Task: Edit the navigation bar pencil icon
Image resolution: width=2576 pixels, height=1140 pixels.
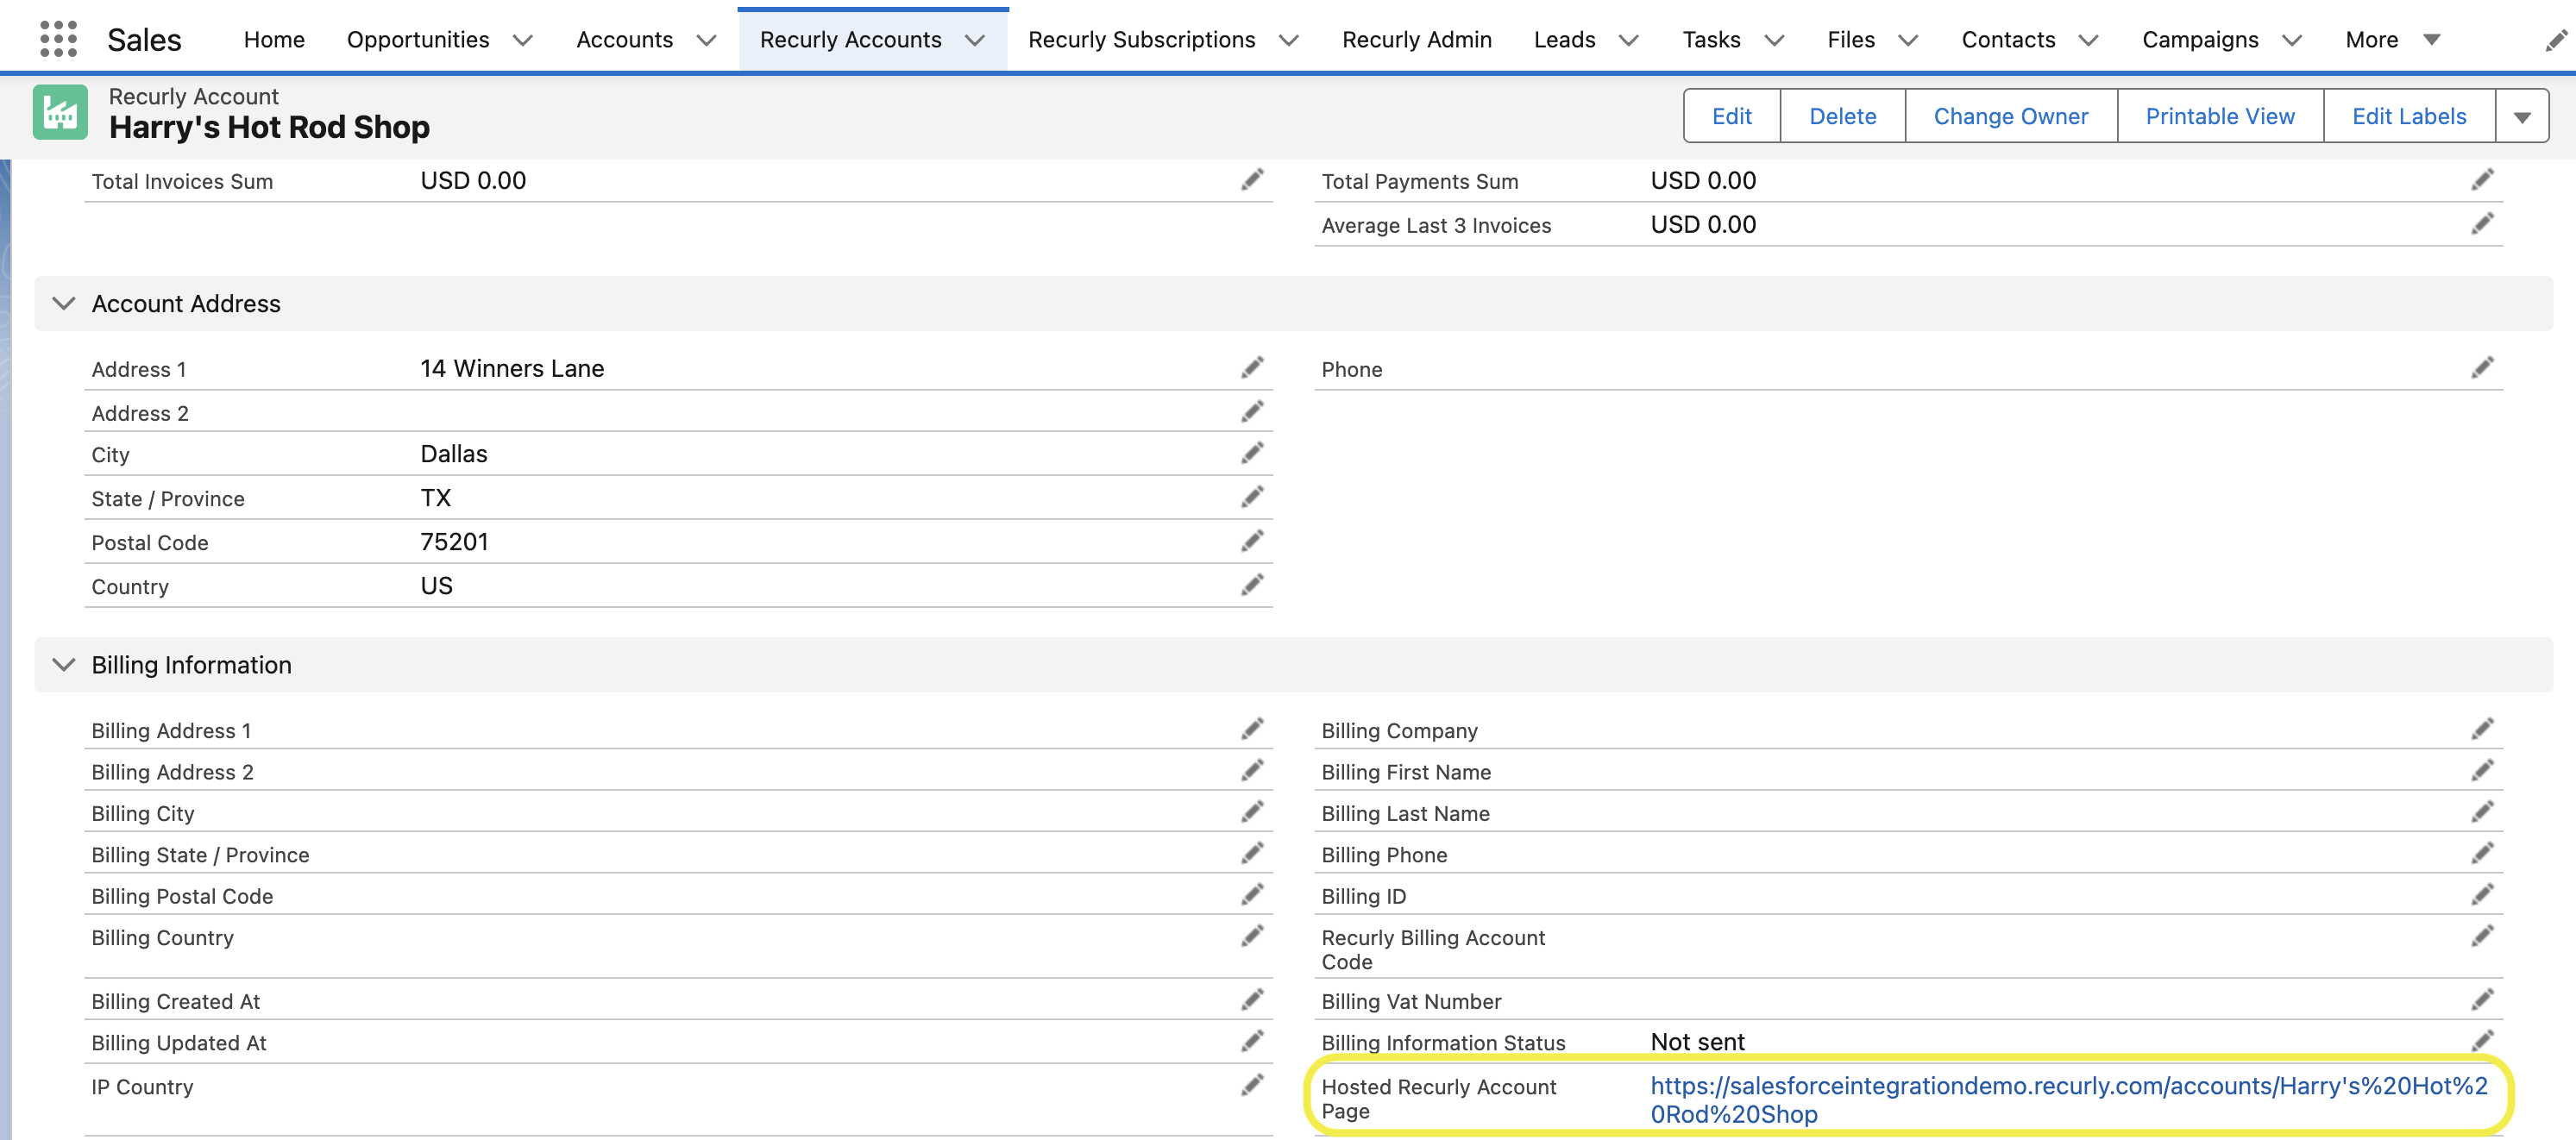Action: click(x=2555, y=40)
